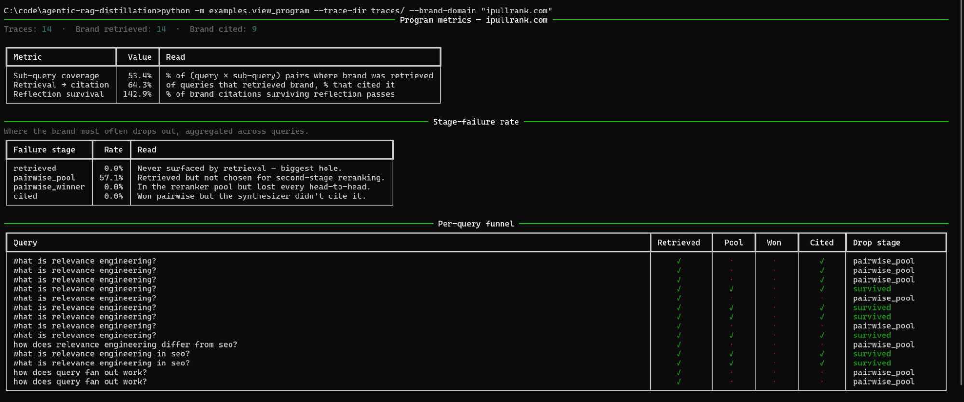This screenshot has height=402, width=964.
Task: Click the 64.3% value
Action: 139,85
